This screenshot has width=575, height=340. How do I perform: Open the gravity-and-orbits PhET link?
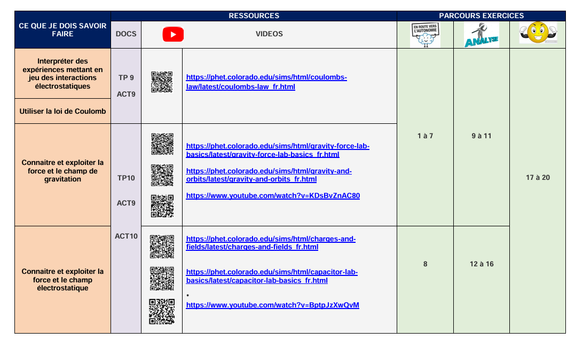point(269,175)
